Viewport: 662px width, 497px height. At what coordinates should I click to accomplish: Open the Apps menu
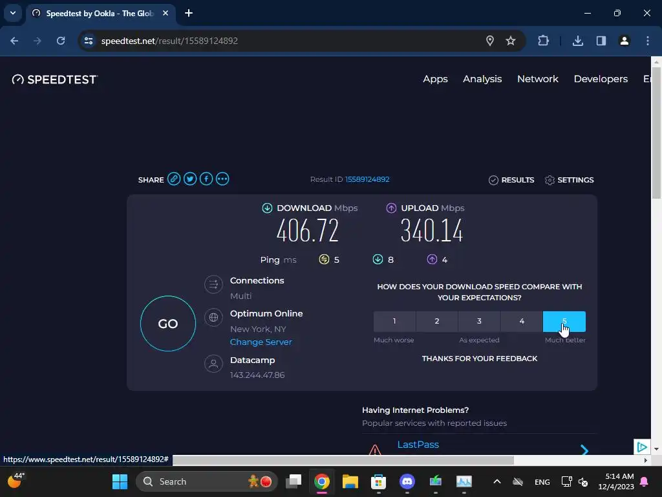[x=435, y=79]
